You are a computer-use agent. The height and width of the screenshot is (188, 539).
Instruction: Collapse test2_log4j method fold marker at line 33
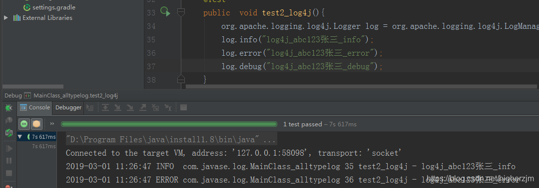click(181, 12)
